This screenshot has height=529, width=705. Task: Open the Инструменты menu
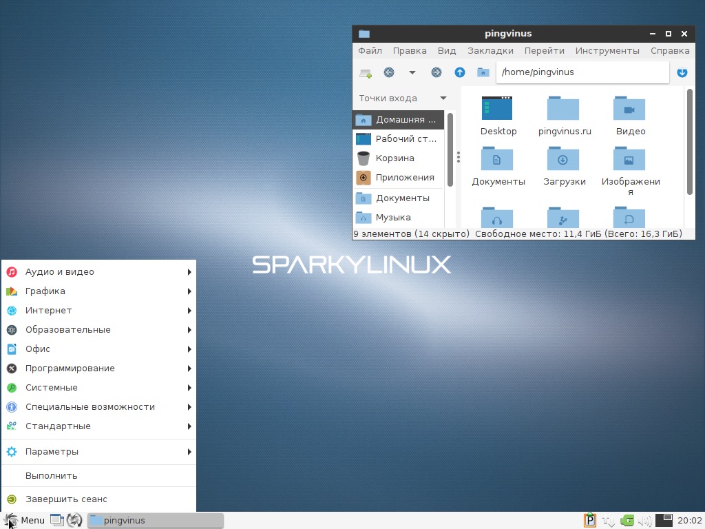click(x=607, y=50)
